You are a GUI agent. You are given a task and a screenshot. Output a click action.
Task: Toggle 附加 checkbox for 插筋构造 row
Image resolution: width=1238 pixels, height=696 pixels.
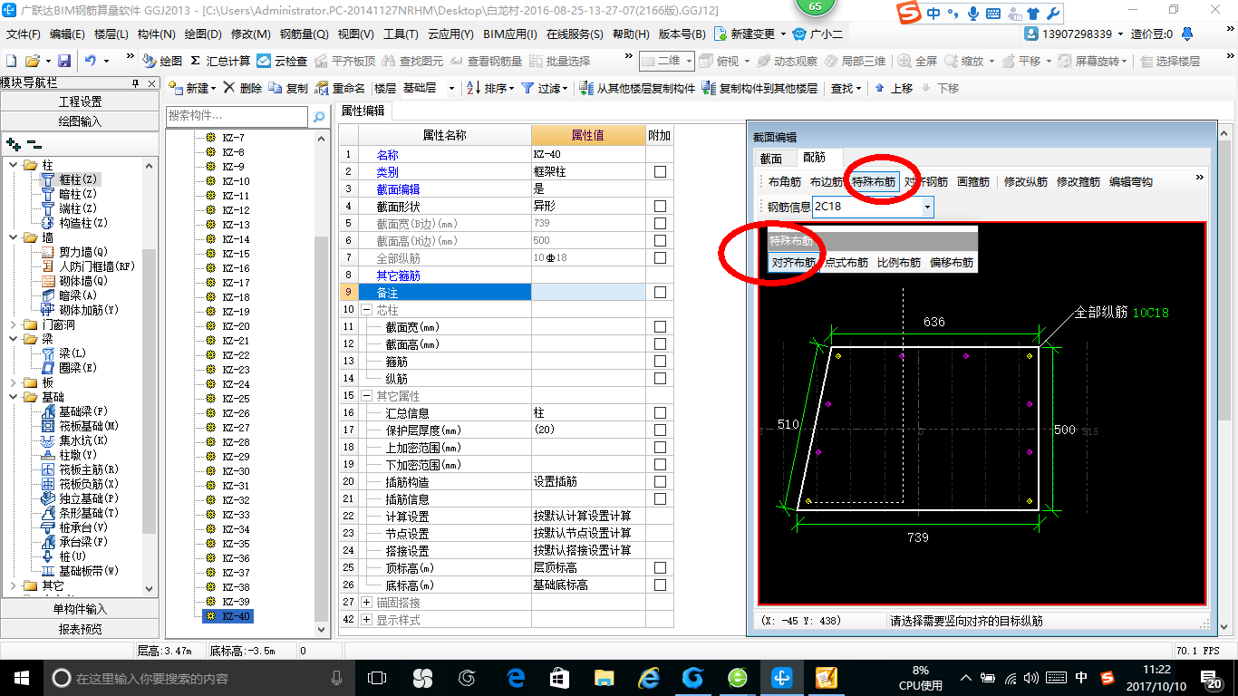(660, 482)
